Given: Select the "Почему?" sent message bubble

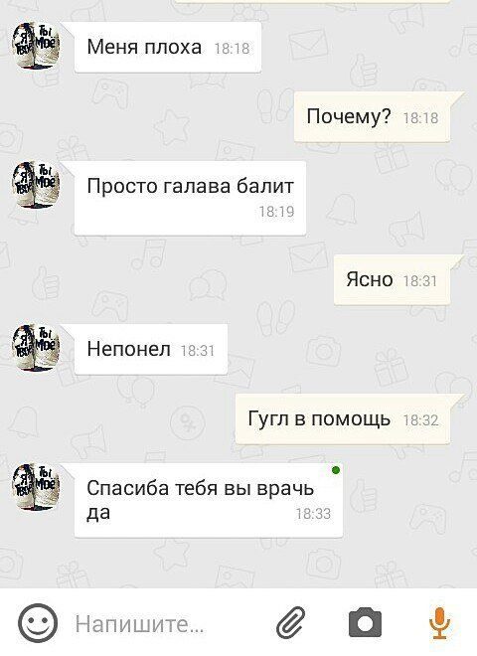Looking at the screenshot, I should pos(372,116).
